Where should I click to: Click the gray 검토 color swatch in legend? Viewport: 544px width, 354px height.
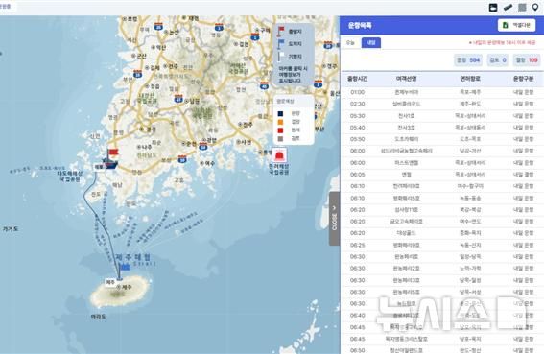point(280,138)
